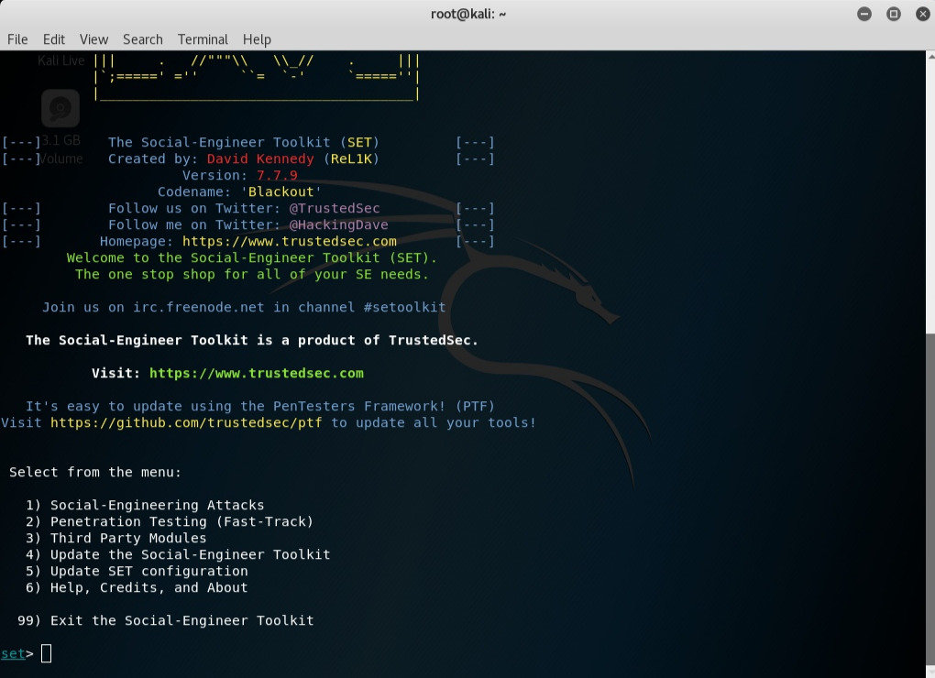This screenshot has width=935, height=678.
Task: Click the irc.freenode.net text
Action: (199, 308)
